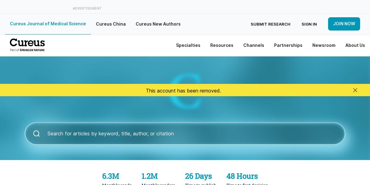Click the Advertisement label
This screenshot has height=185, width=370.
(87, 8)
